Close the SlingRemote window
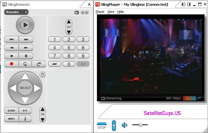This screenshot has width=208, height=133. pos(89,4)
